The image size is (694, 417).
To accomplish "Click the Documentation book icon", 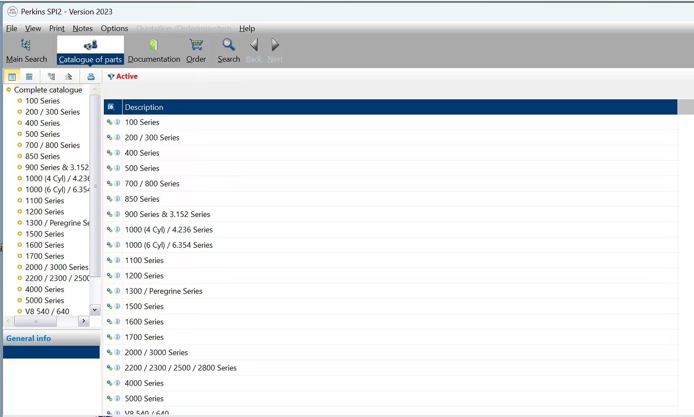I will [153, 45].
